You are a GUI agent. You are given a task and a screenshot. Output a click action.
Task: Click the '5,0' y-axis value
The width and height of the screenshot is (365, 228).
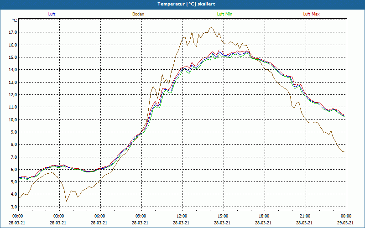14,182
